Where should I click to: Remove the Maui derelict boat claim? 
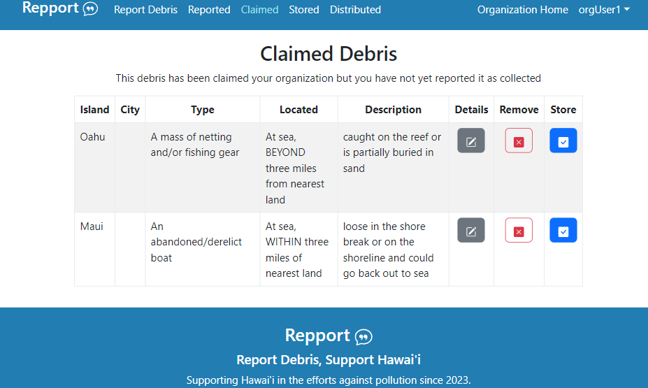(x=519, y=231)
